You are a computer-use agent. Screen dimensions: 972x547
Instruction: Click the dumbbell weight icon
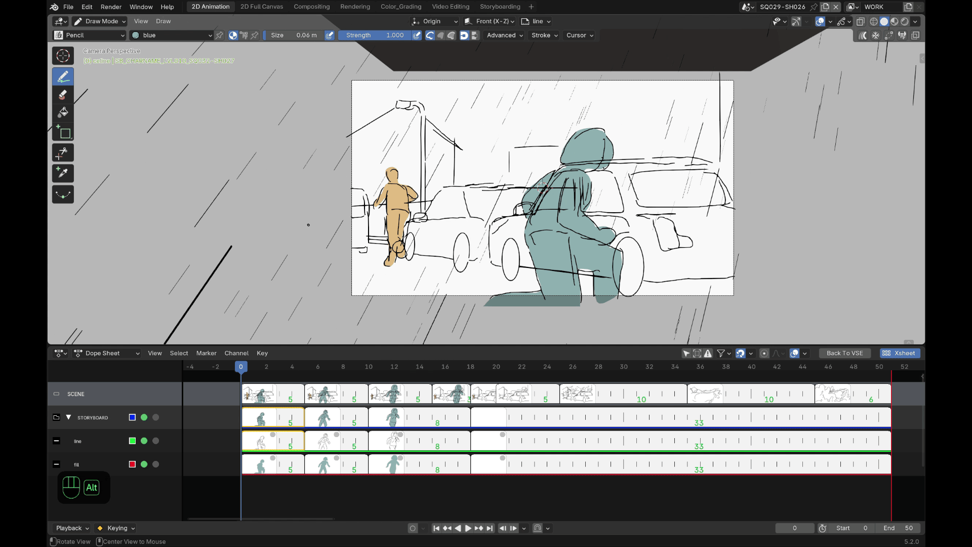tap(902, 35)
